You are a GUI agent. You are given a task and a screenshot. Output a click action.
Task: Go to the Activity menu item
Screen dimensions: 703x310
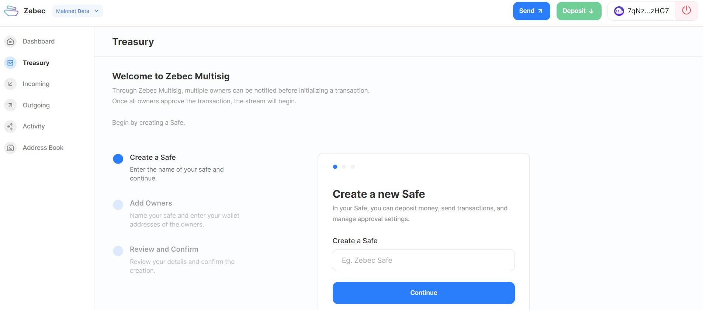(34, 127)
